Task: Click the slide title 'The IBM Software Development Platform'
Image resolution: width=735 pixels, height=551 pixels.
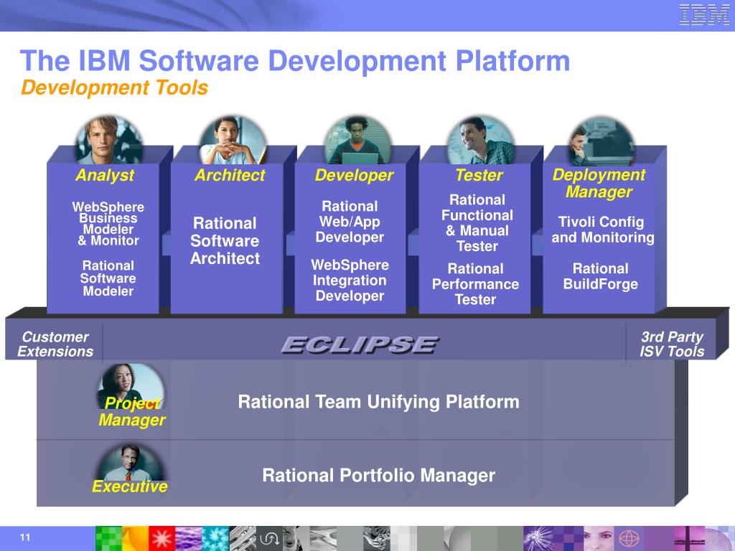Action: coord(295,61)
